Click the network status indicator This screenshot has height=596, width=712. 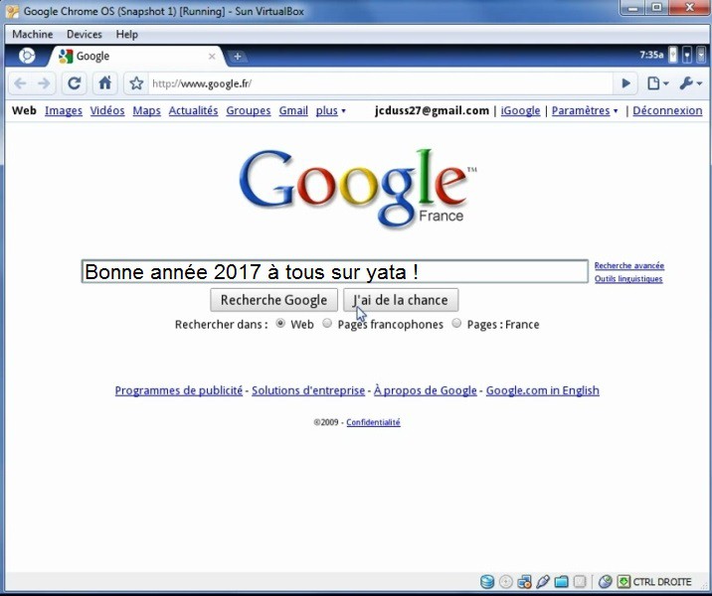click(x=687, y=55)
